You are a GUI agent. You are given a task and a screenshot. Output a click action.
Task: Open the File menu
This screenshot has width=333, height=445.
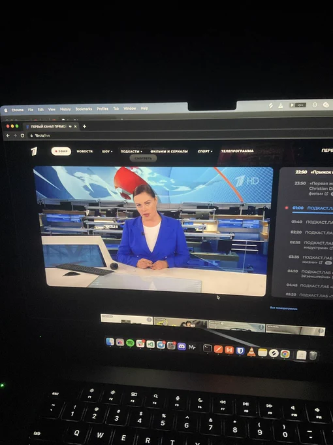point(31,109)
